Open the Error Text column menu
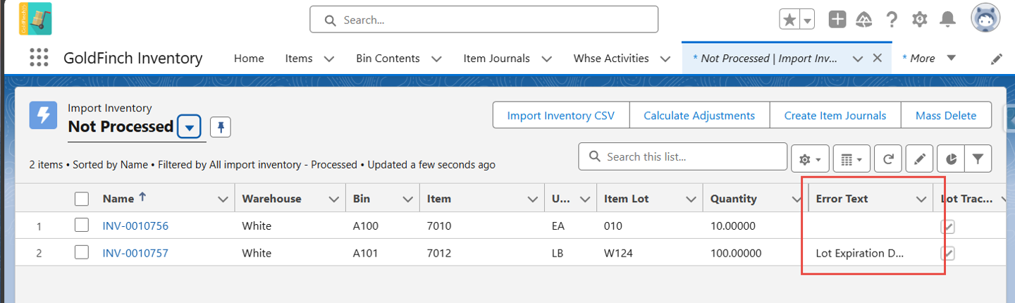The height and width of the screenshot is (303, 1015). click(x=921, y=199)
